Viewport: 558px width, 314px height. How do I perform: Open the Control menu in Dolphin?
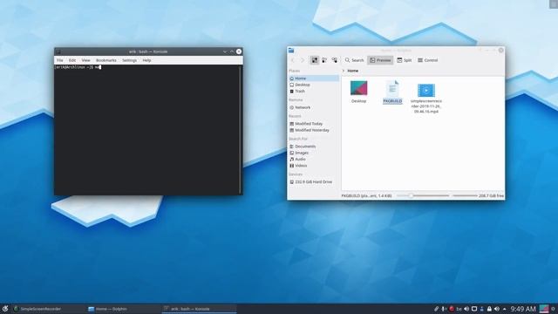[x=428, y=60]
